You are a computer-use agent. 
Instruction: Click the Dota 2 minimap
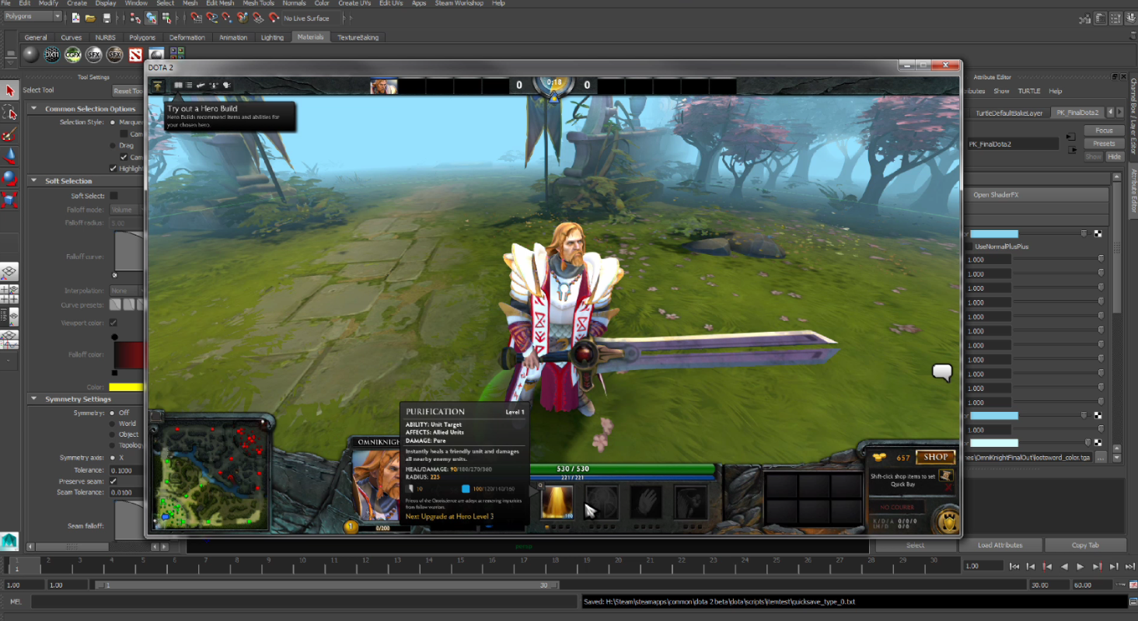(211, 476)
